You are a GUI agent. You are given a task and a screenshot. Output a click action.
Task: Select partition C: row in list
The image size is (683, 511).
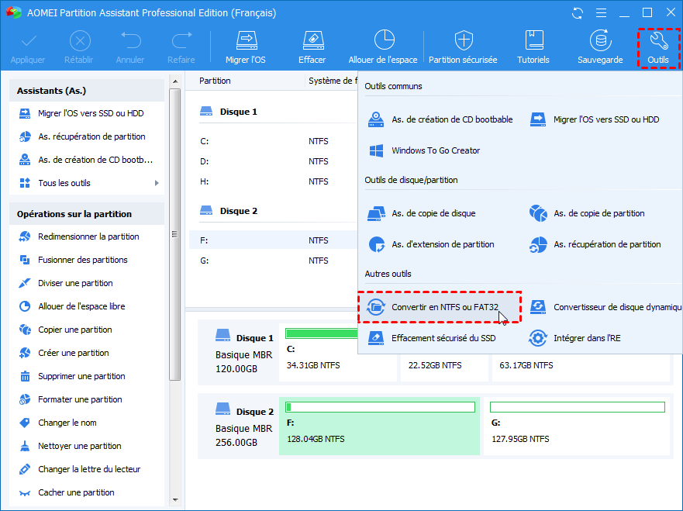(274, 142)
